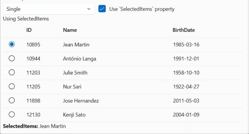Click the Name column header
The height and width of the screenshot is (134, 249).
click(x=70, y=30)
